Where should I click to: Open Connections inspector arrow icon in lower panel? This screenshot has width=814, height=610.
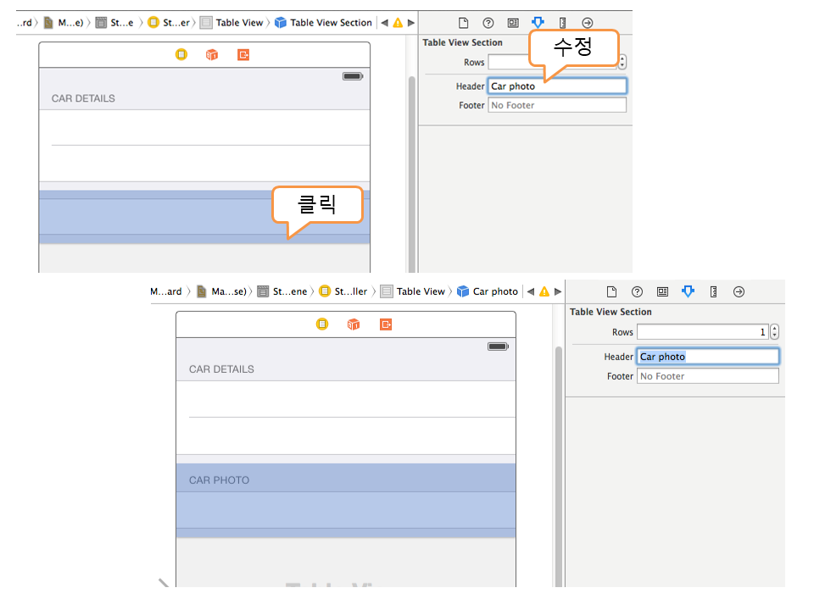point(739,291)
